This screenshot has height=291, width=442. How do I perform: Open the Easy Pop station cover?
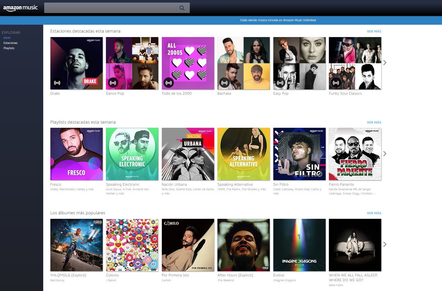pyautogui.click(x=300, y=63)
